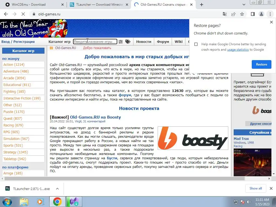Open tab search dropdown chevron
The width and height of the screenshot is (276, 207).
point(244,5)
